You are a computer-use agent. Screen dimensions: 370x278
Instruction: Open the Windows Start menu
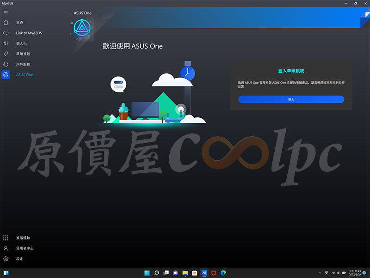pyautogui.click(x=147, y=273)
